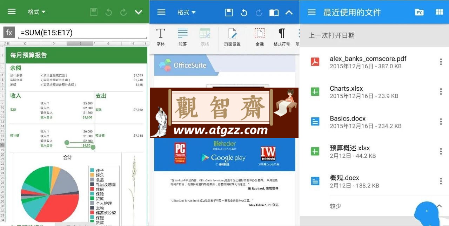Undo in the spreadsheet panel
The height and width of the screenshot is (226, 449).
pos(109,12)
